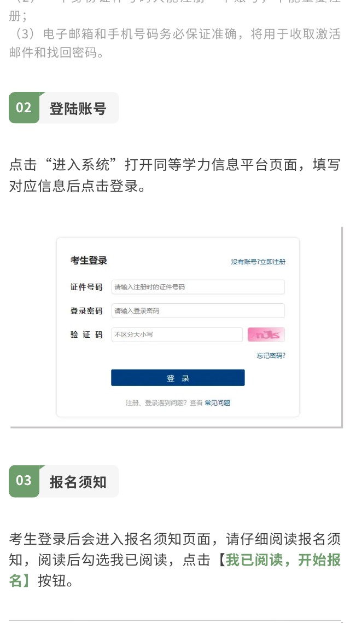Viewport: 350px width, 623px height.
Task: Focus the 验证码 input box
Action: 177,334
